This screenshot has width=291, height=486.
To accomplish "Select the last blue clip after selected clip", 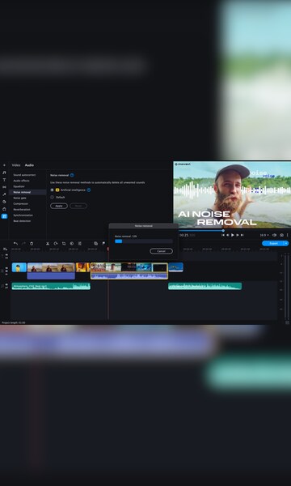I will coord(176,267).
